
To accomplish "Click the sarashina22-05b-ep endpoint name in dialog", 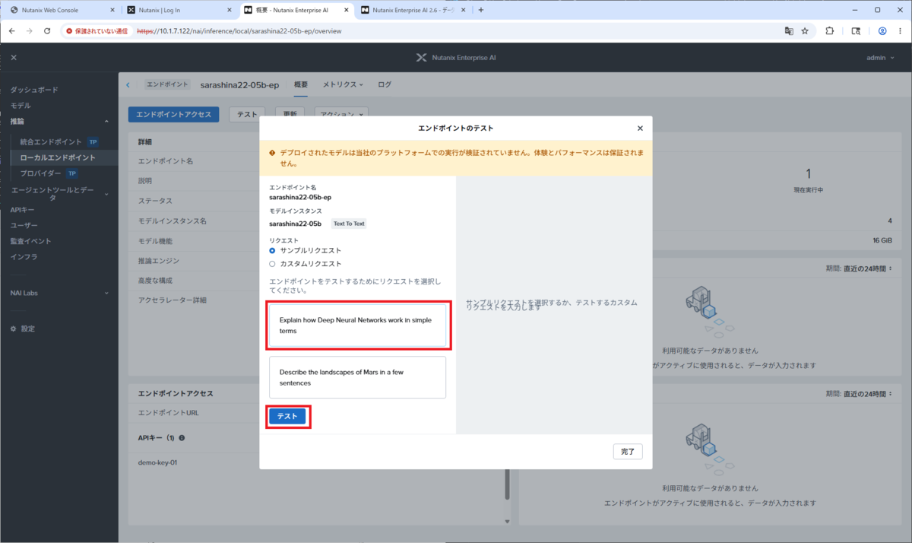I will (x=299, y=197).
